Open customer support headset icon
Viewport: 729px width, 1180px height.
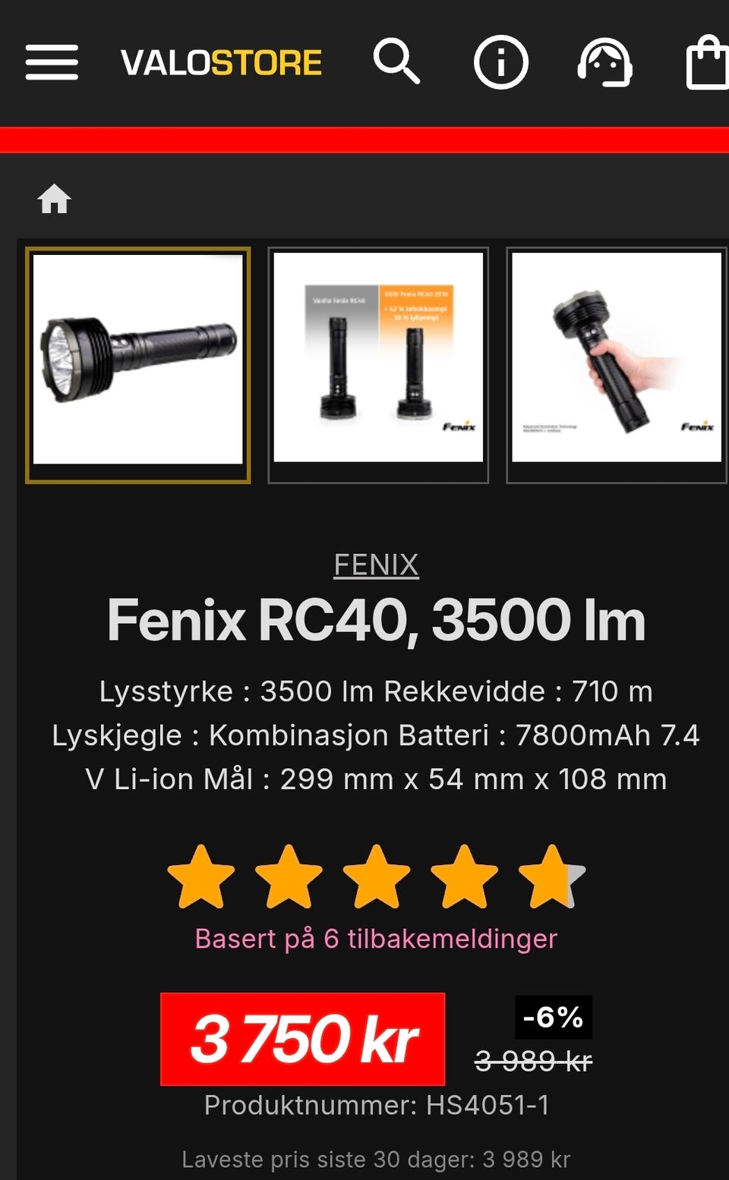coord(605,62)
